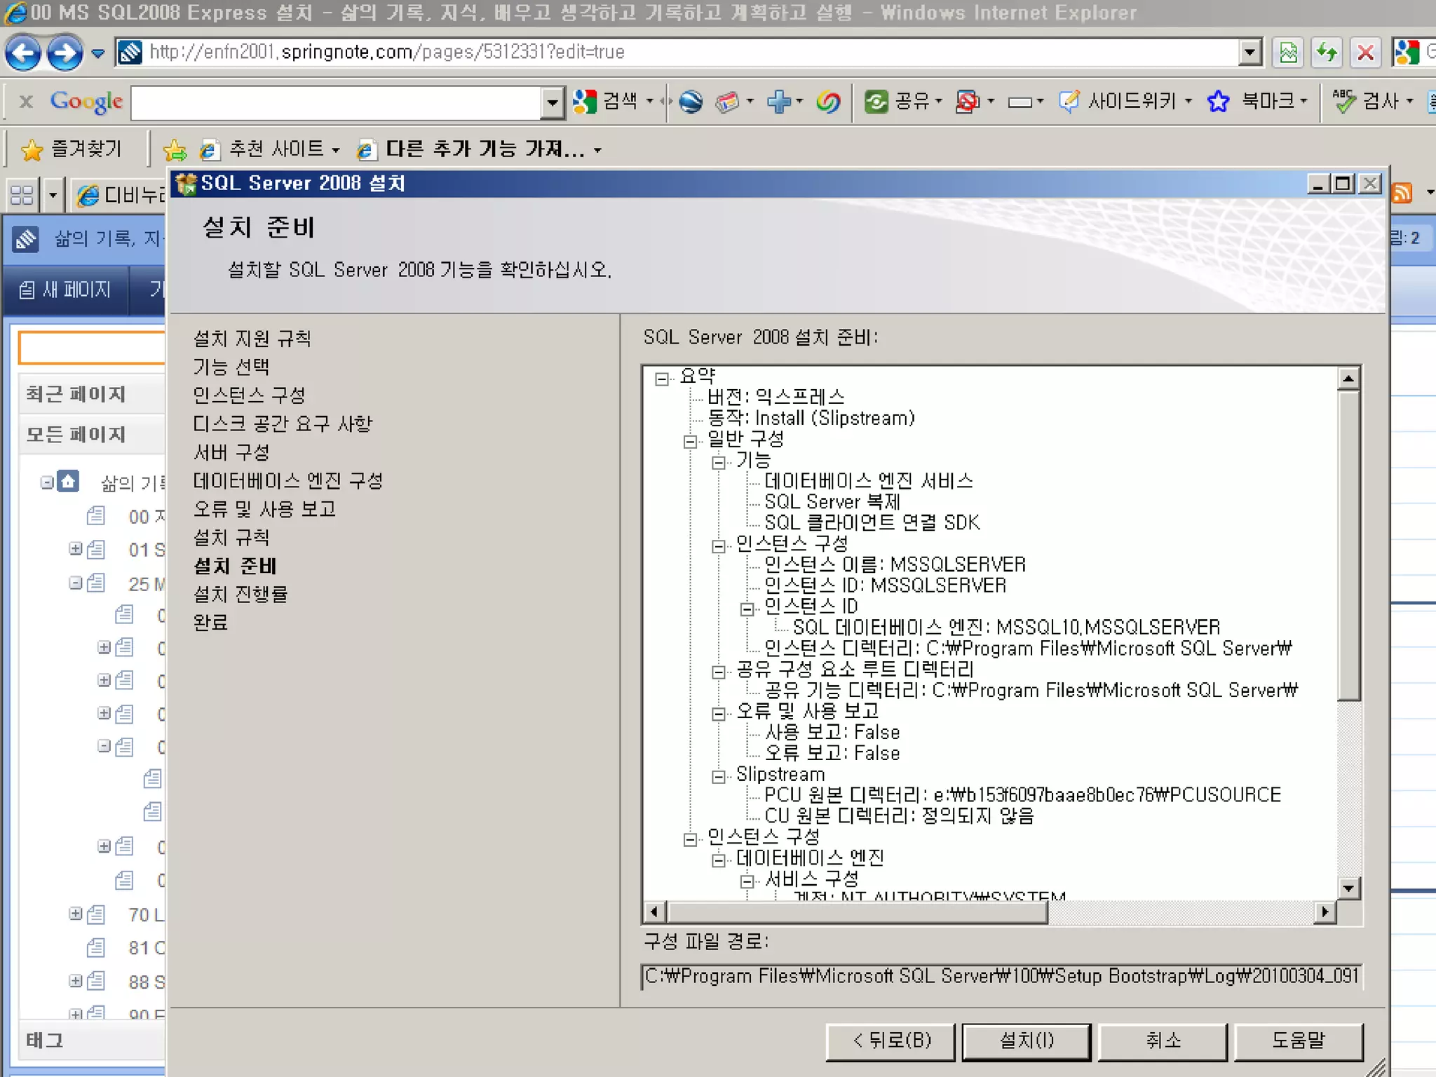Screen dimensions: 1436x1077
Task: Click the 취소 cancel button
Action: (x=1163, y=1041)
